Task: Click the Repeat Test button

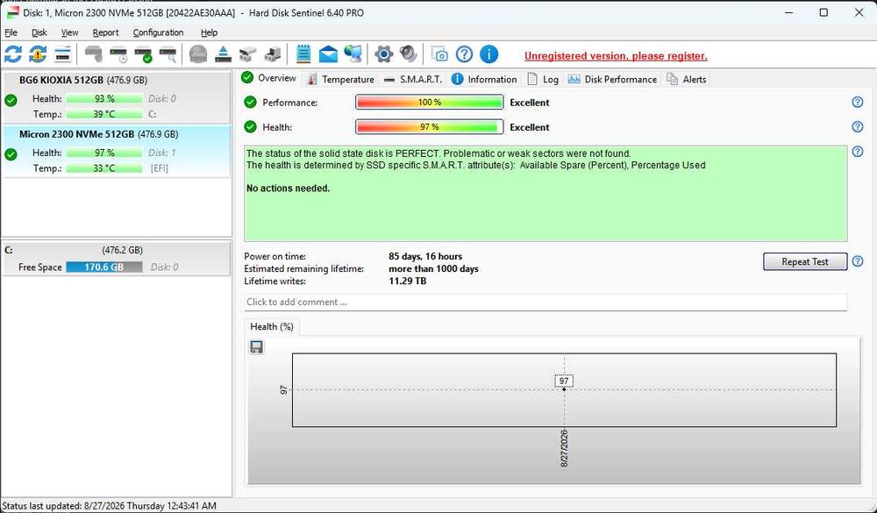Action: point(805,261)
